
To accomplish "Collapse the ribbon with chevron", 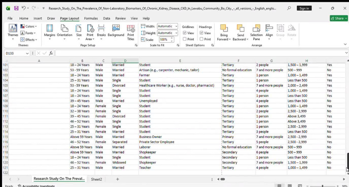I will click(x=345, y=45).
